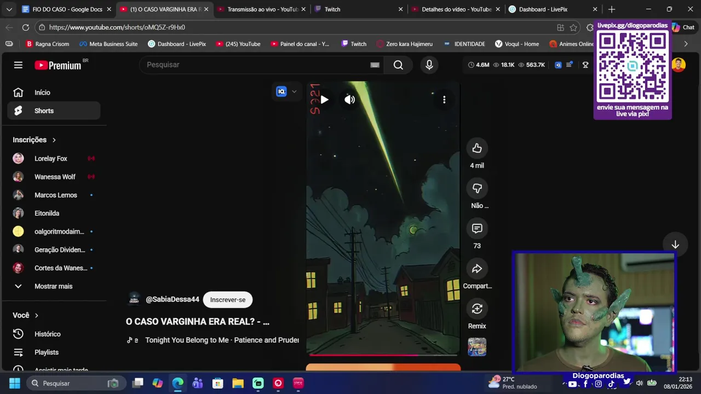This screenshot has height=394, width=701.
Task: Open Wanessa Wolf subscription channel
Action: 54,177
